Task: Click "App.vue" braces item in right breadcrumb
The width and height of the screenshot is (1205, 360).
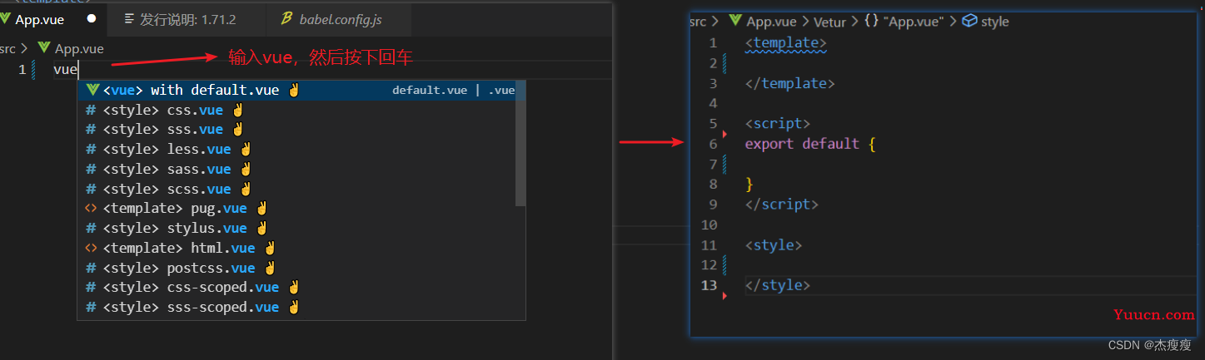Action: [x=914, y=22]
